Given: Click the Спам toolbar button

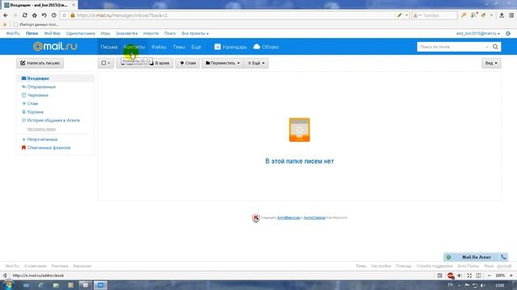Looking at the screenshot, I should pyautogui.click(x=187, y=63).
